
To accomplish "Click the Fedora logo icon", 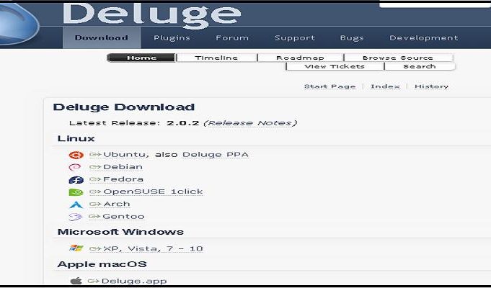I will click(76, 180).
